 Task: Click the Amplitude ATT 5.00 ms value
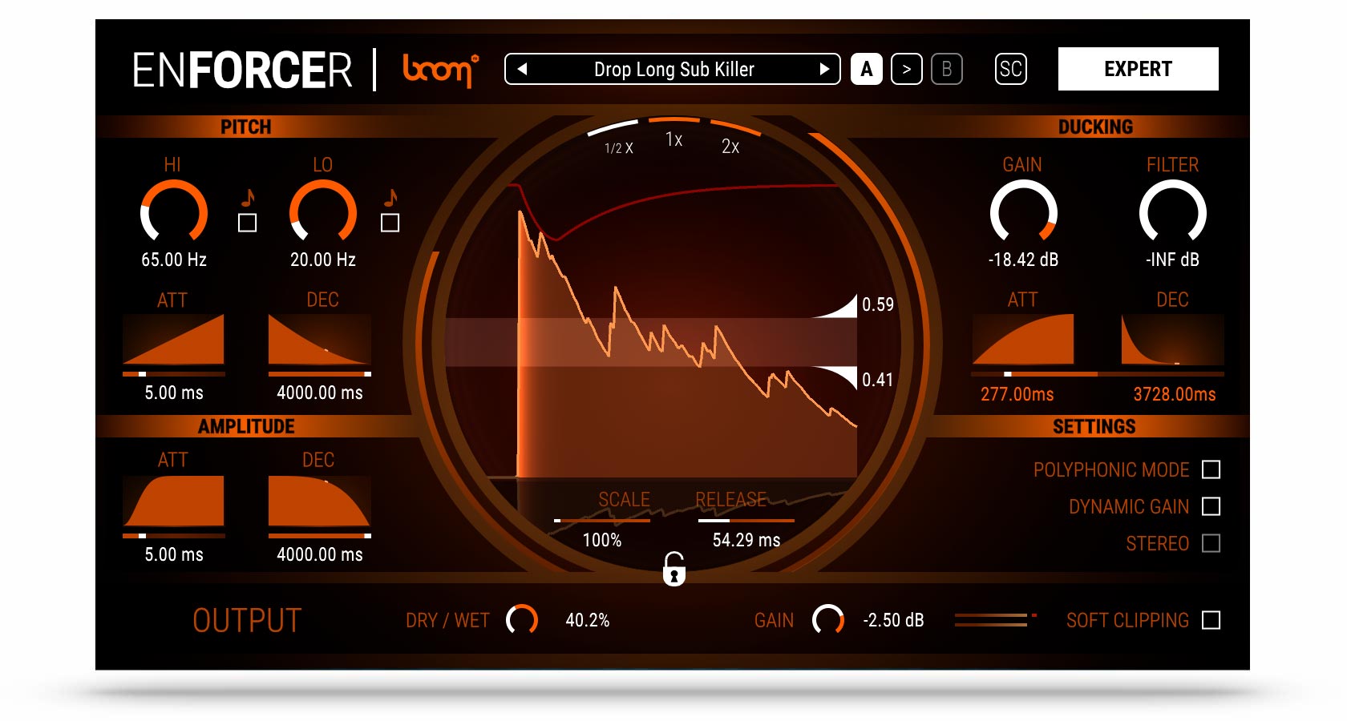coord(174,554)
